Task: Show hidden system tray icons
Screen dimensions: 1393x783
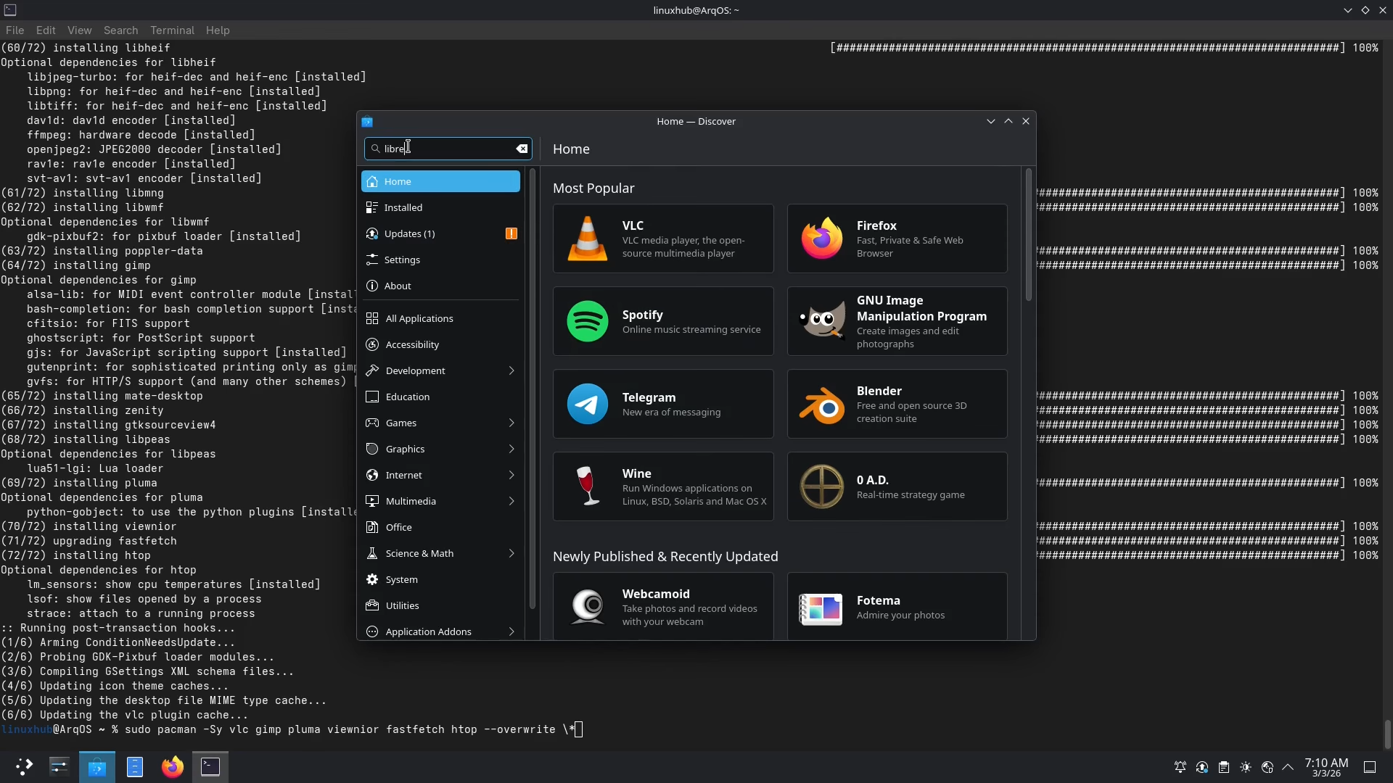Action: [x=1288, y=767]
